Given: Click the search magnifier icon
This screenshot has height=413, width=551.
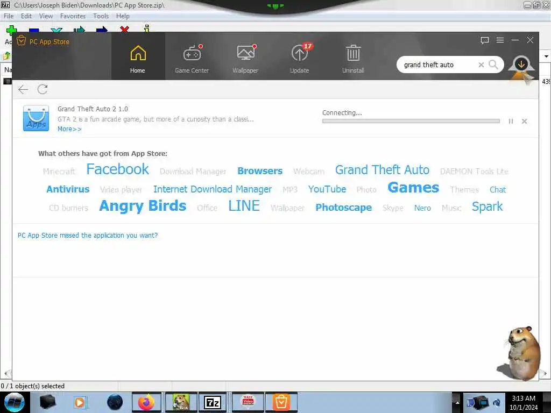Looking at the screenshot, I should (x=493, y=65).
